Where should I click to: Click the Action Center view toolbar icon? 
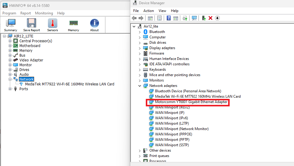click(176, 18)
